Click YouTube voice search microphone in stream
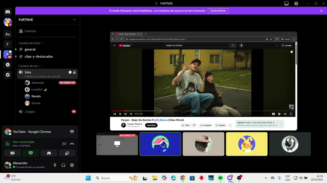The height and width of the screenshot is (183, 327). [x=241, y=45]
